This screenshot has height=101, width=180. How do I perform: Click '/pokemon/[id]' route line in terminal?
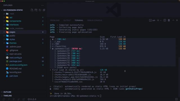pyautogui.click(x=68, y=49)
